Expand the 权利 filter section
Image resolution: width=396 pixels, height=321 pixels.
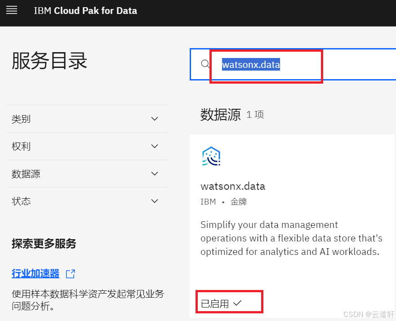pos(87,146)
